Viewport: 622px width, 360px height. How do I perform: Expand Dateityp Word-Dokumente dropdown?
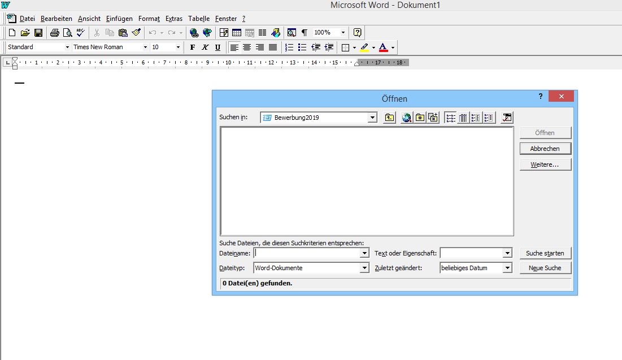[364, 268]
